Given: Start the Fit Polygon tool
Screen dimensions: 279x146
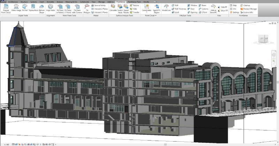Looking at the screenshot, I should (87, 8).
